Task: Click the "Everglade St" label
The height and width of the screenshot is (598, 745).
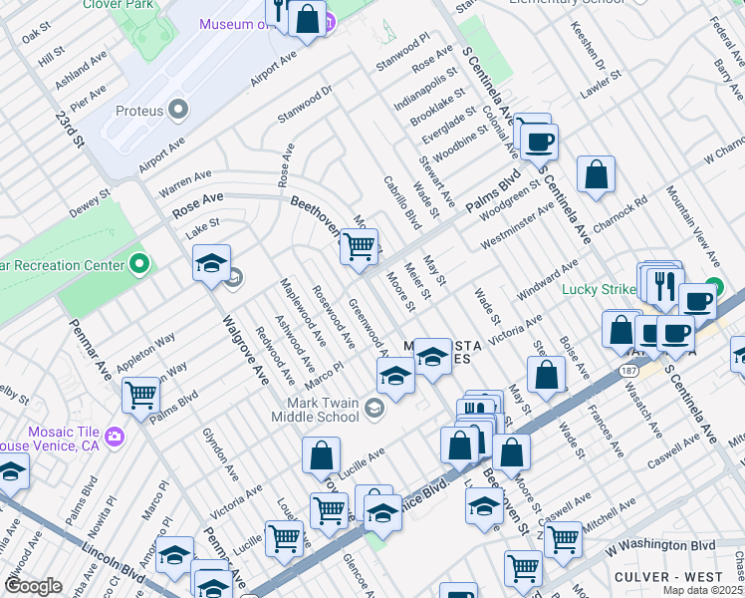Action: 449,126
